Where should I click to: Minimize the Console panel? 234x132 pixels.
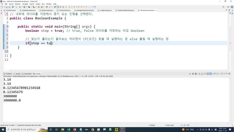[226, 73]
